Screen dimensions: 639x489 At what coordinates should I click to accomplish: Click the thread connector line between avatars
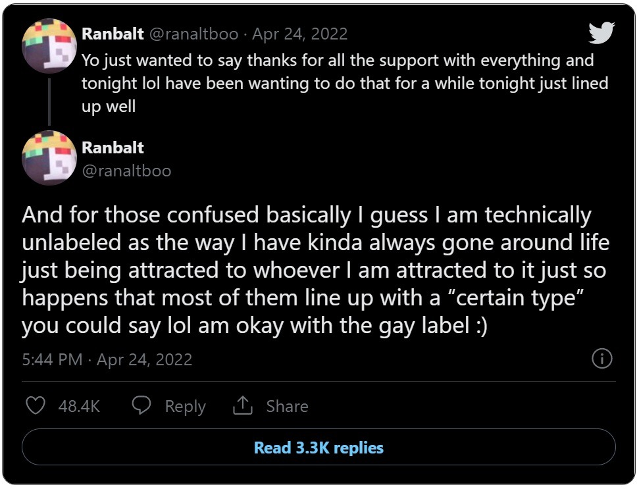[50, 102]
